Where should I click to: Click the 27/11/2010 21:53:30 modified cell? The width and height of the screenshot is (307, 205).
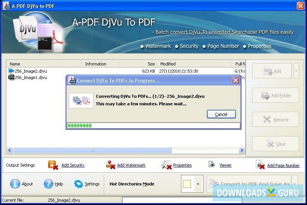tap(179, 71)
